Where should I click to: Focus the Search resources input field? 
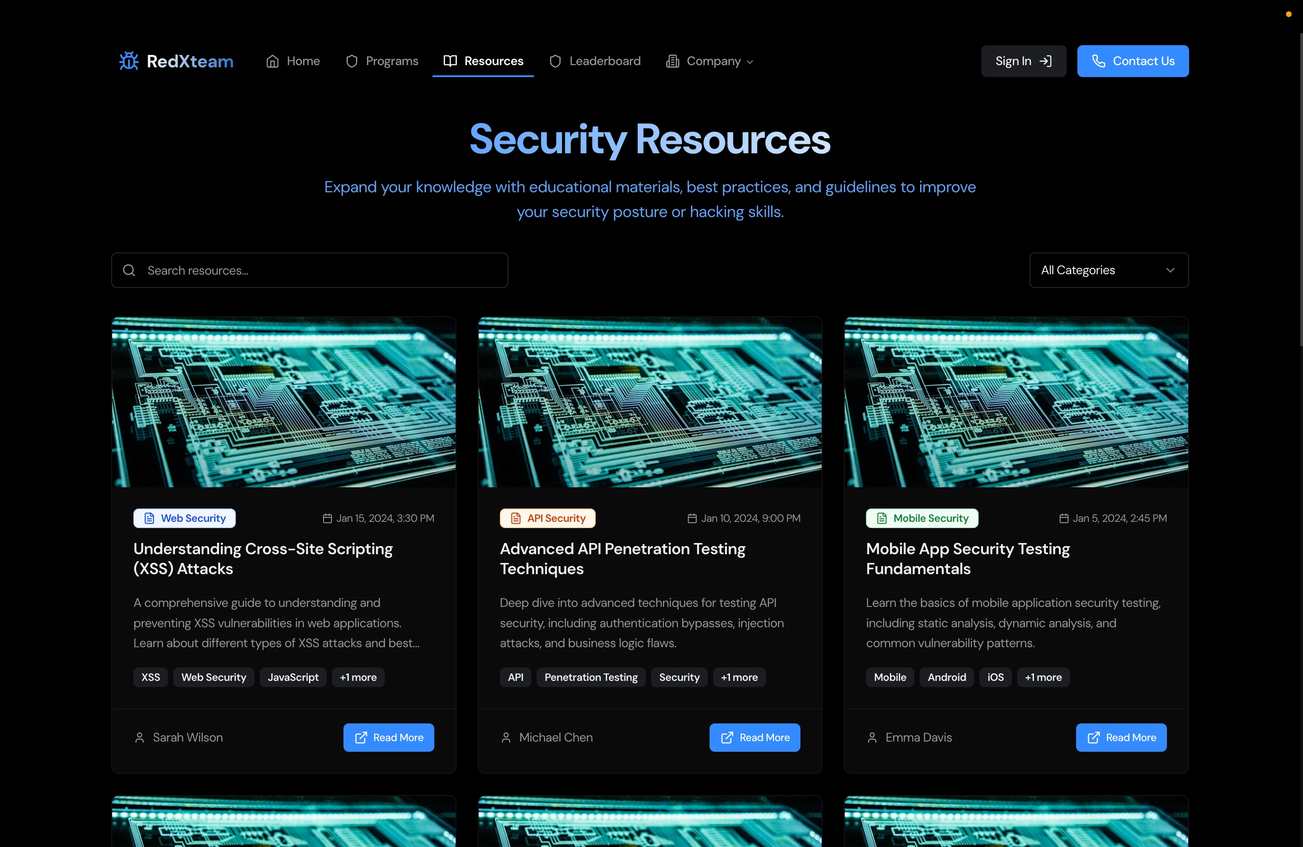tap(323, 270)
